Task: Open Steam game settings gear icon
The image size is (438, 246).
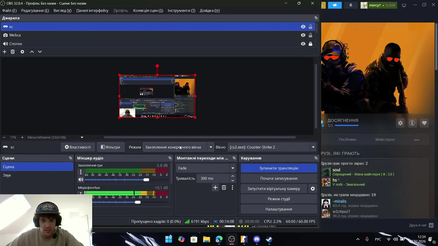Action: [x=400, y=123]
